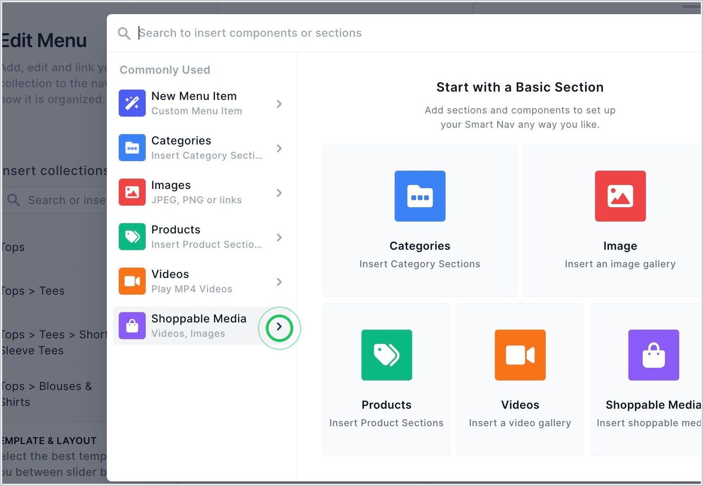Choose the 'Insert a video gallery' card text
703x486 pixels.
point(520,423)
